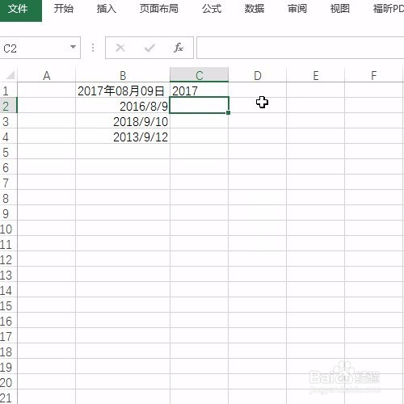This screenshot has width=404, height=404.
Task: Select row 5 header
Action: pos(8,152)
